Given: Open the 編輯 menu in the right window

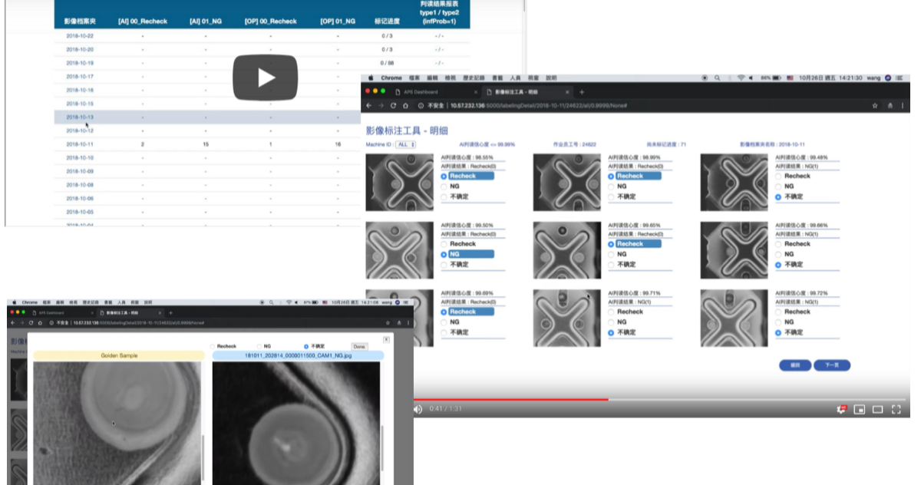Looking at the screenshot, I should [x=433, y=78].
